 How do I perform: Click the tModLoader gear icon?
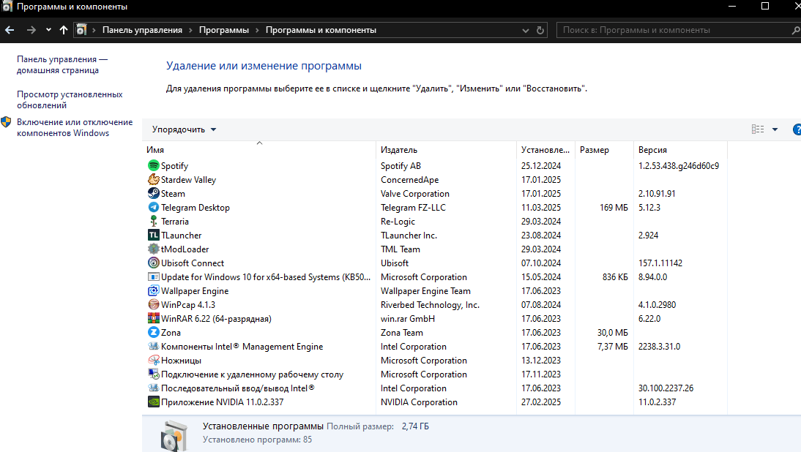click(x=153, y=249)
